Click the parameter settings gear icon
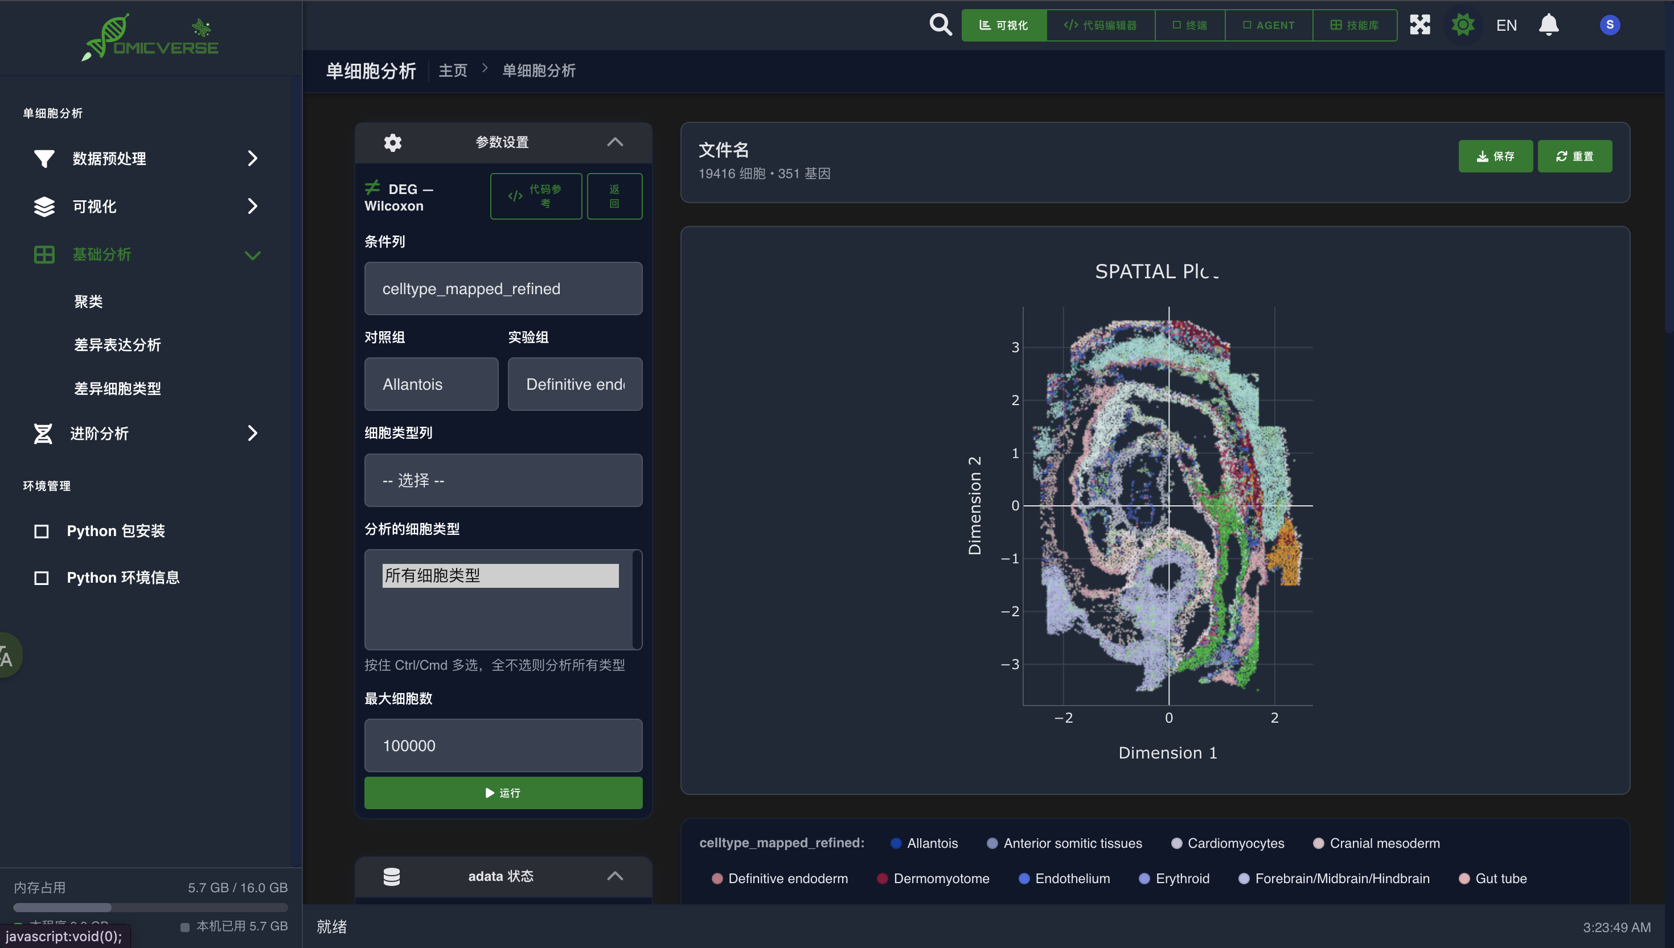 392,142
